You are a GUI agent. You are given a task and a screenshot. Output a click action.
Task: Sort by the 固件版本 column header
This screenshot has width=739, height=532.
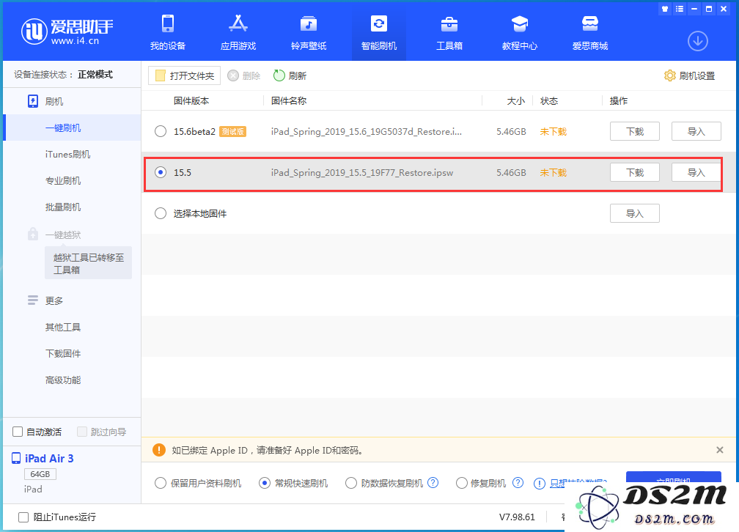(191, 101)
